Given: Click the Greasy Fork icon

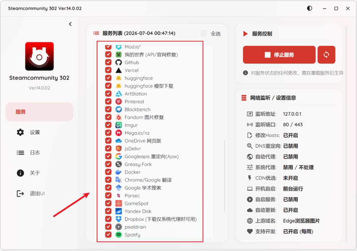Looking at the screenshot, I should [118, 164].
